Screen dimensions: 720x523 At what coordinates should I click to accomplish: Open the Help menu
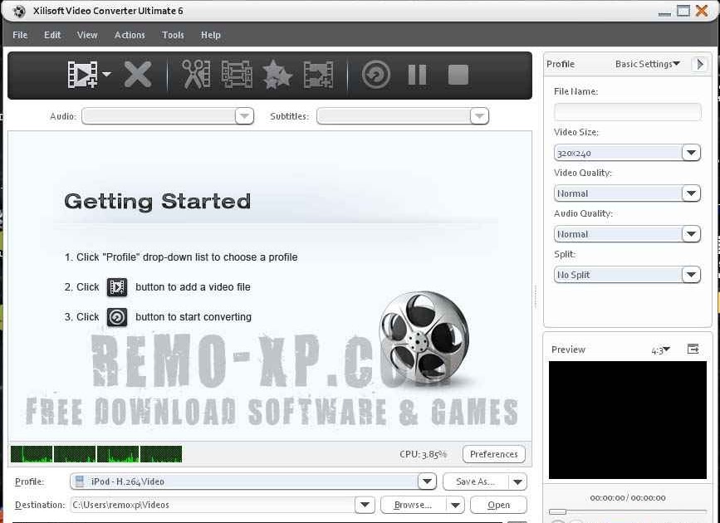coord(210,35)
